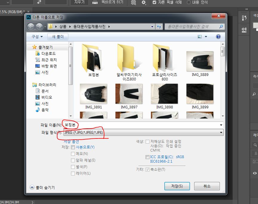Click the search magnifier icon in search box
Screen dimensions: 258x204
[221, 27]
